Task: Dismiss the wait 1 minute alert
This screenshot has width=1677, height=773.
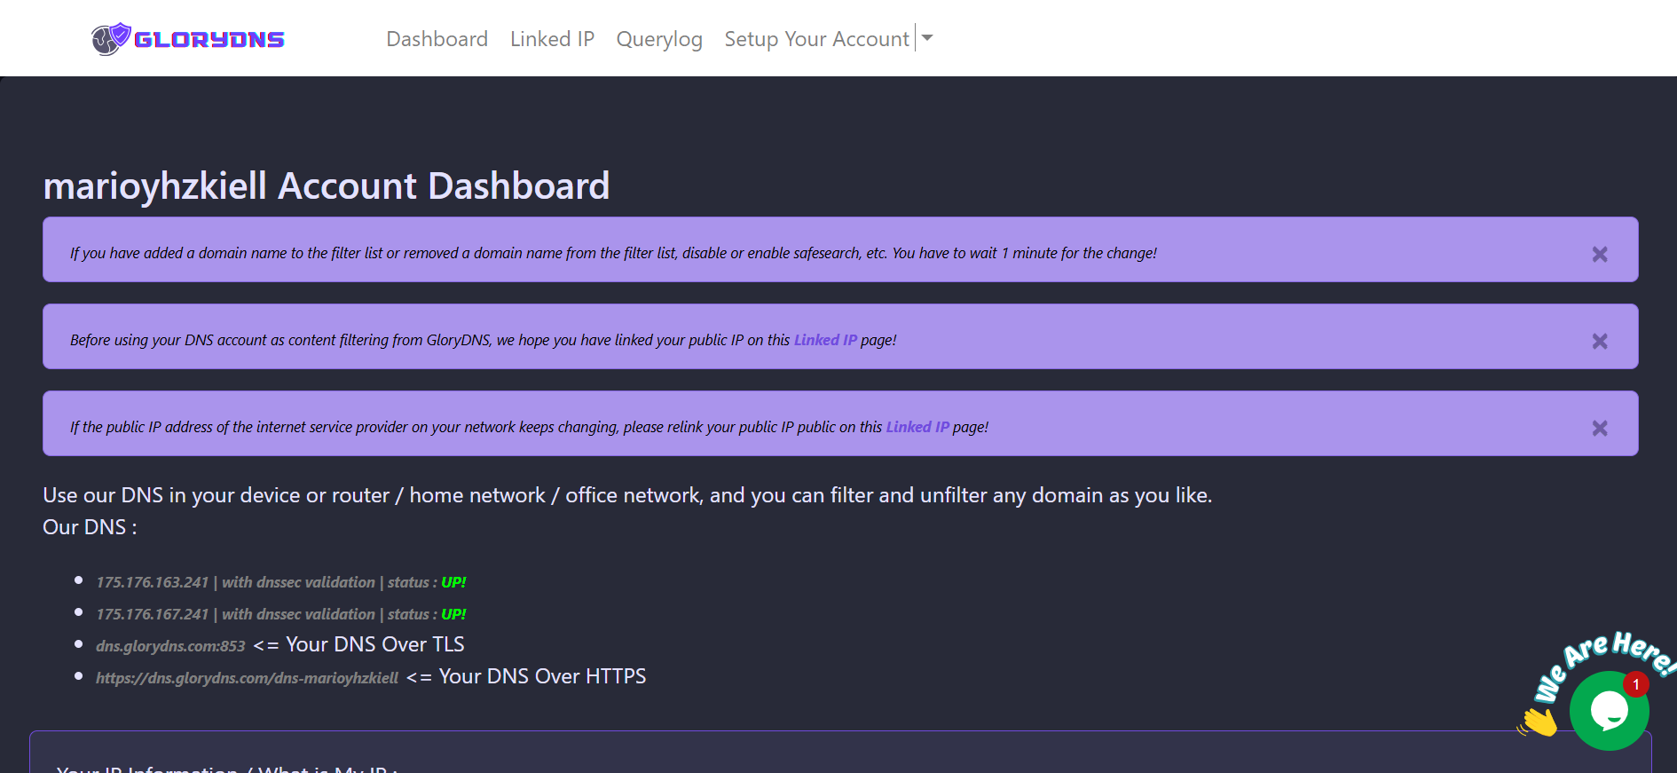Action: (1600, 254)
